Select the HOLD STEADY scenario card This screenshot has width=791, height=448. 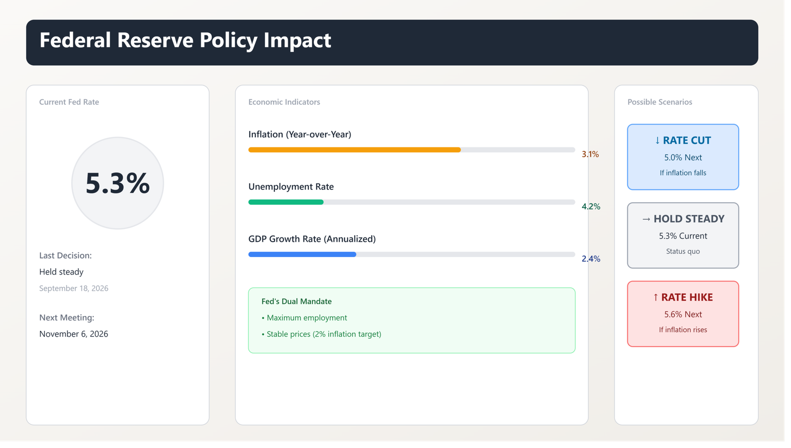coord(683,235)
